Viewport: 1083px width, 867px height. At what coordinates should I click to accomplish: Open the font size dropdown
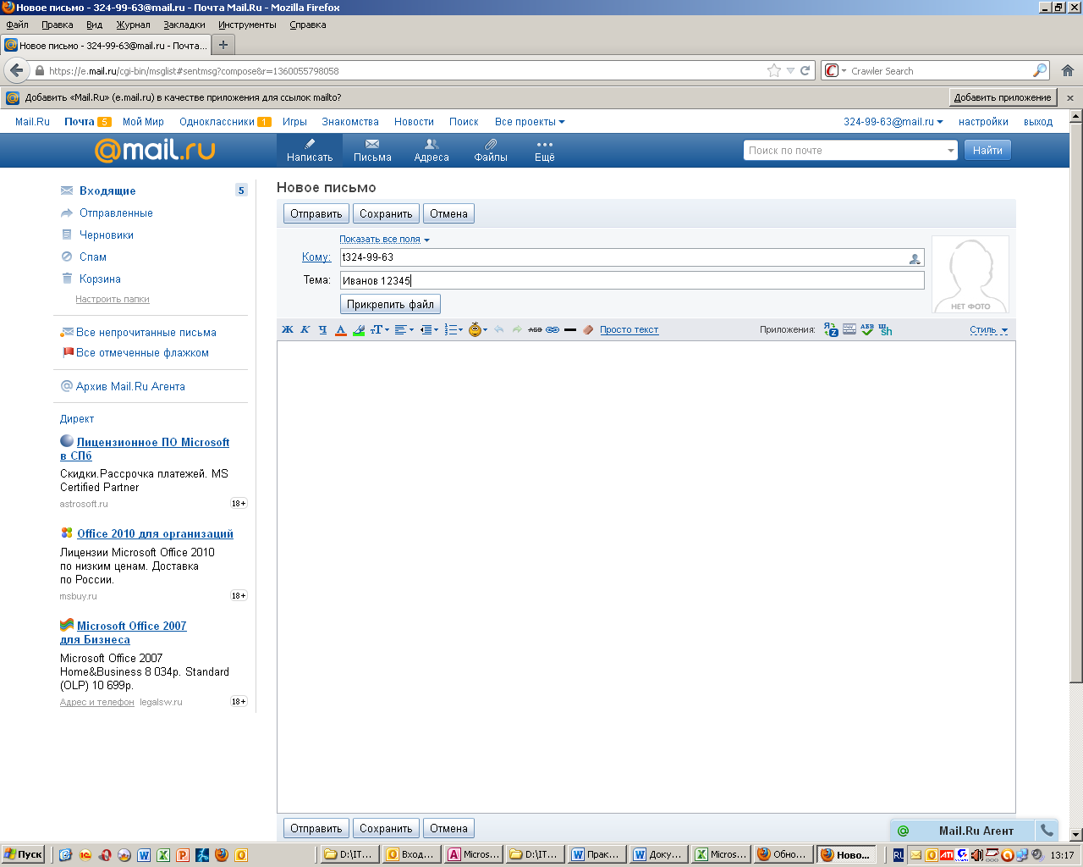pyautogui.click(x=380, y=329)
